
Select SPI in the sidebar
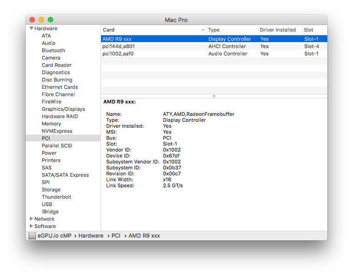[45, 182]
